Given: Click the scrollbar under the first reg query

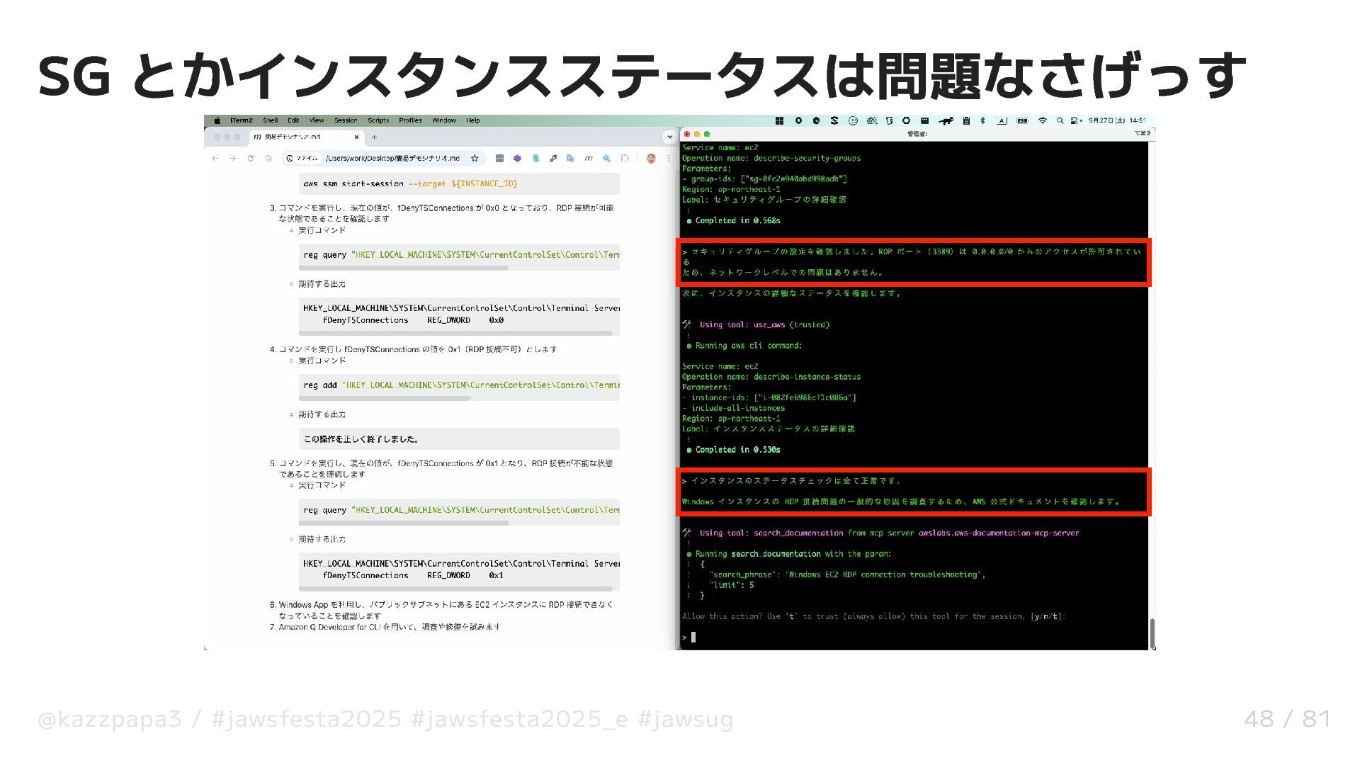Looking at the screenshot, I should 404,268.
